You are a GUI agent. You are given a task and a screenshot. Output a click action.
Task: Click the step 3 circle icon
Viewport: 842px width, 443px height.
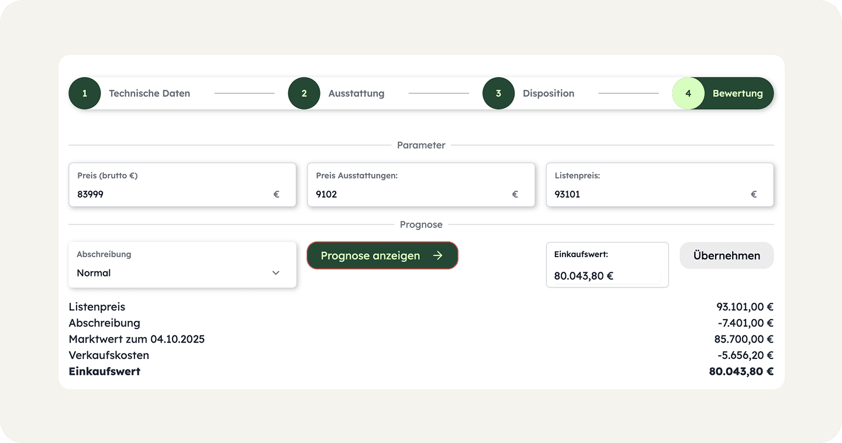coord(498,94)
